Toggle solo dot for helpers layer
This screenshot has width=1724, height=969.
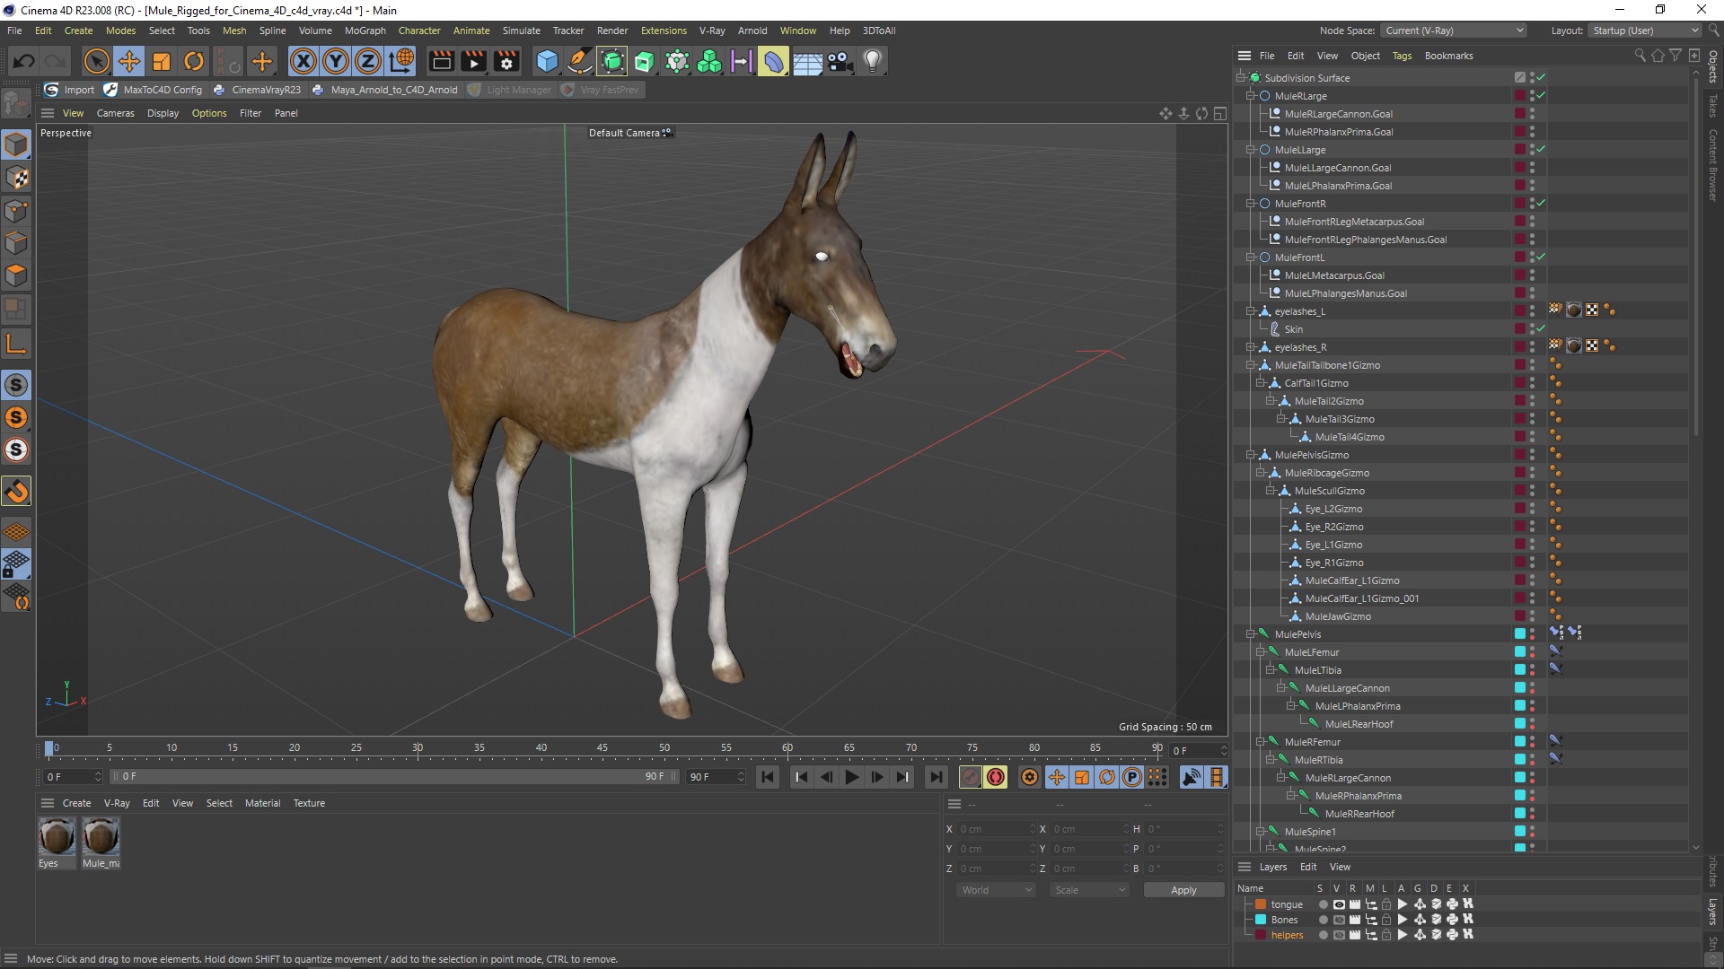(1323, 935)
